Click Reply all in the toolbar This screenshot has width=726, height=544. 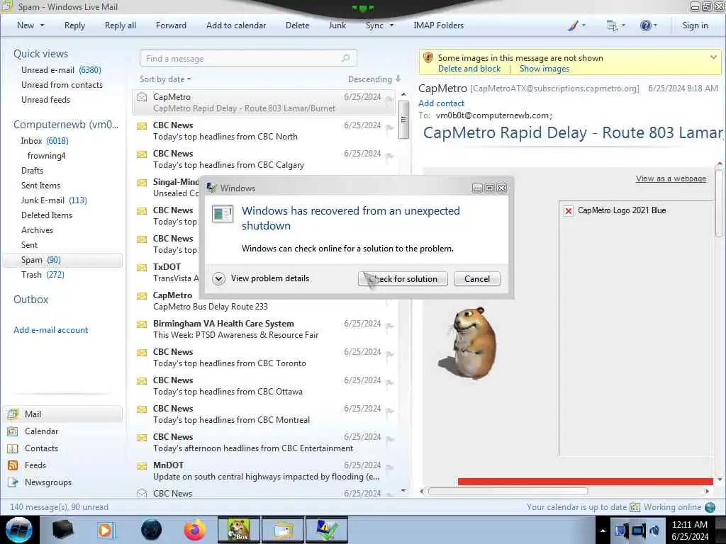pos(121,25)
